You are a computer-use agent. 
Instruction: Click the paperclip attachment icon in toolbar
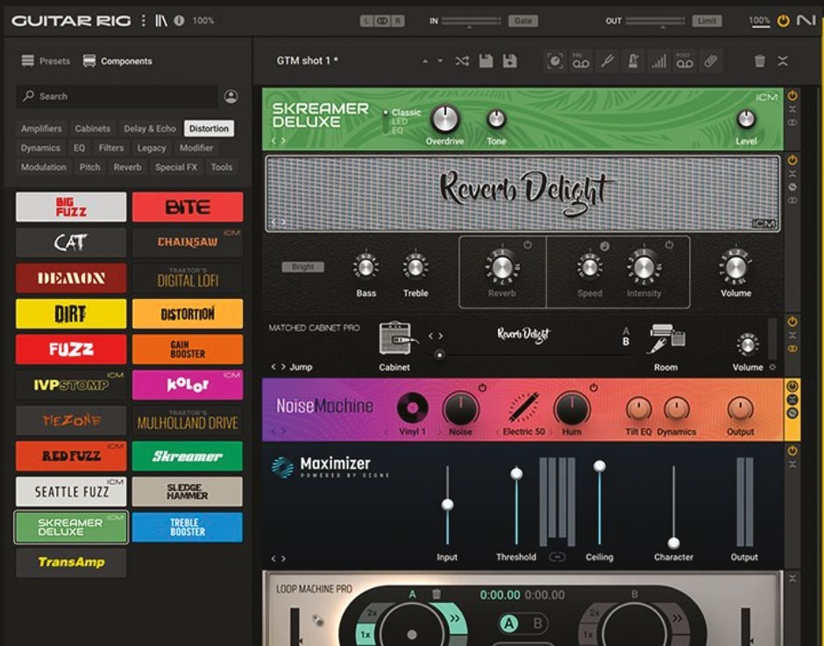[x=711, y=61]
